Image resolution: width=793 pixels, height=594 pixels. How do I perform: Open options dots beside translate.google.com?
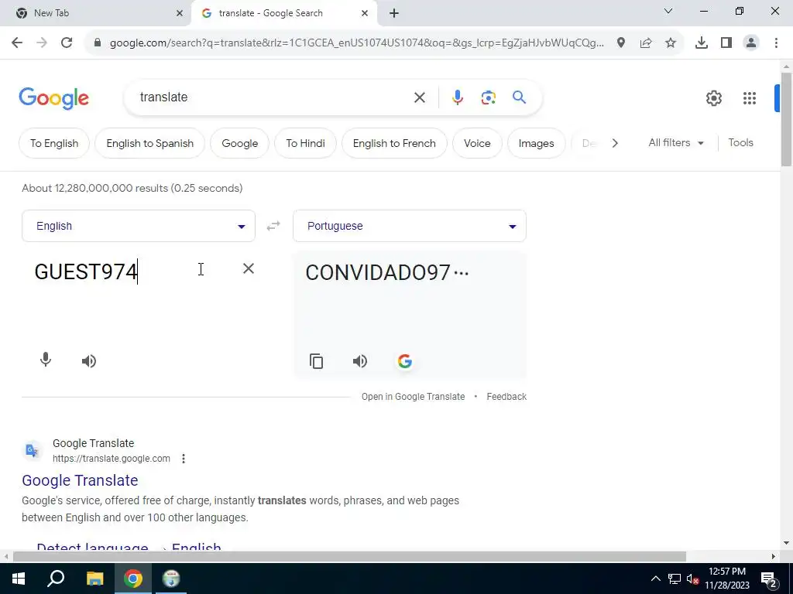184,459
